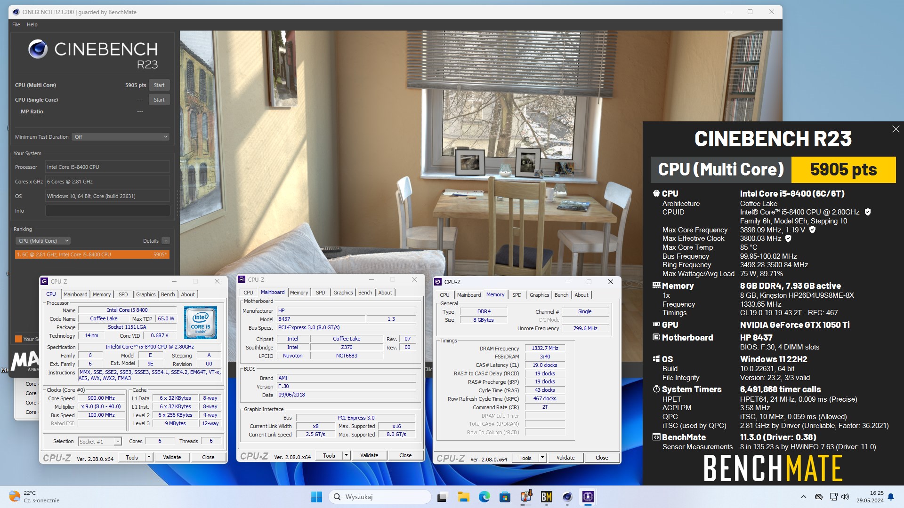
Task: Click the Info input field in Cinebench
Action: pos(107,211)
